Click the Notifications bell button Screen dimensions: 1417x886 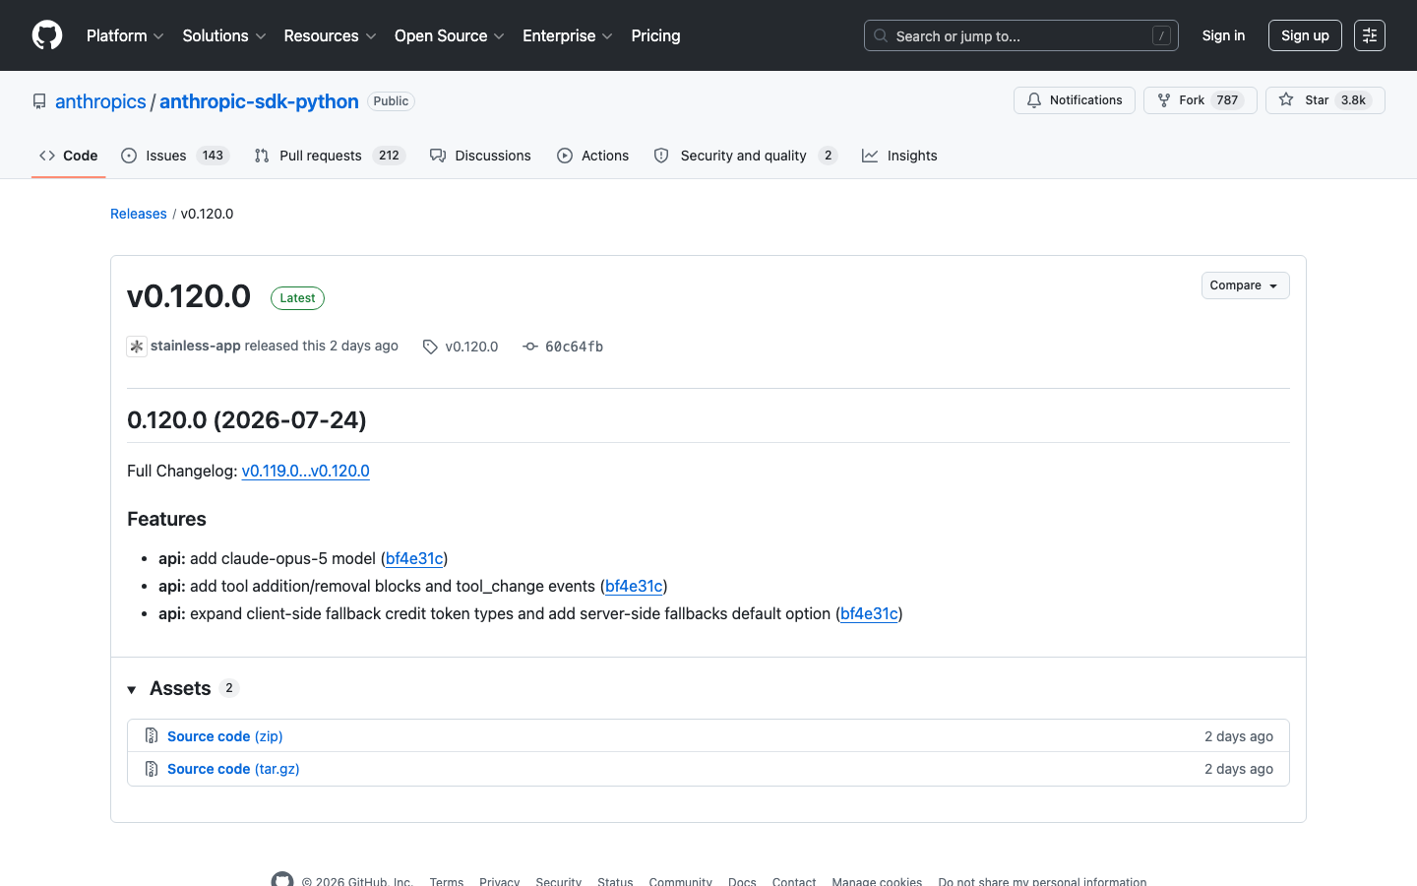tap(1075, 100)
